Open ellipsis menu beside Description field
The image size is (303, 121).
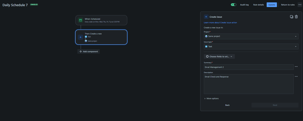(x=296, y=76)
